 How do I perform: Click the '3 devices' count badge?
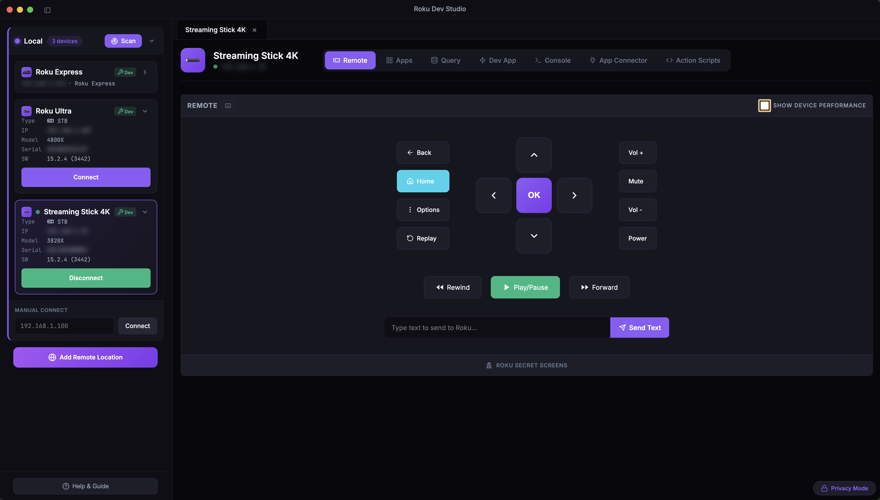tap(65, 41)
